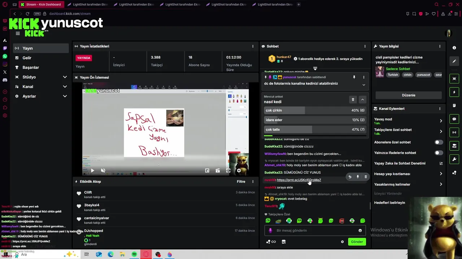Collapse the current poll with up chevron
This screenshot has height=259, width=462.
pyautogui.click(x=362, y=100)
